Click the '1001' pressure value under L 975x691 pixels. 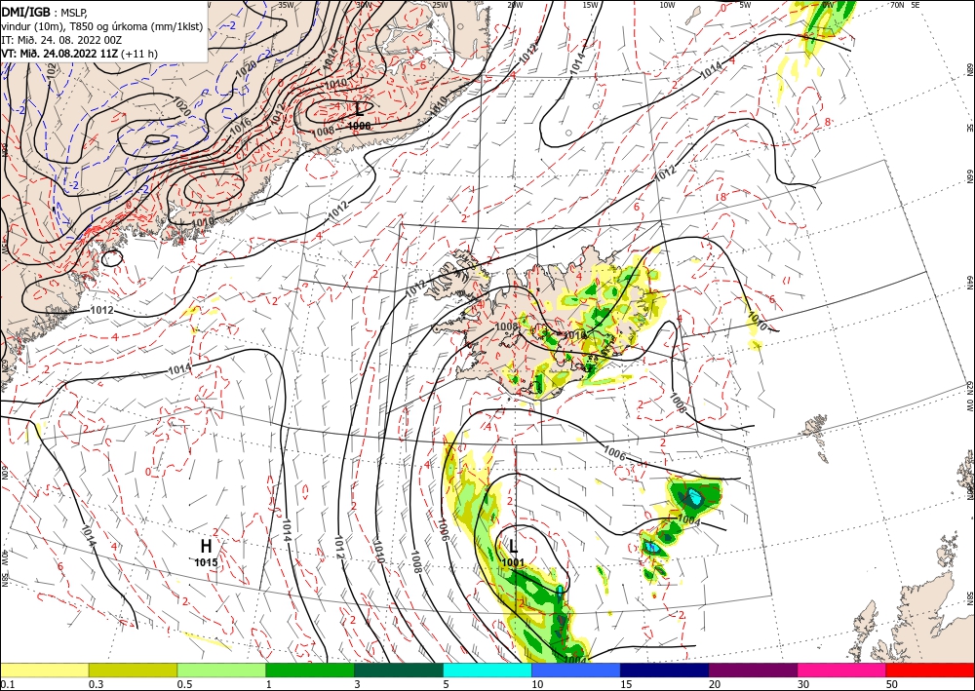point(514,562)
